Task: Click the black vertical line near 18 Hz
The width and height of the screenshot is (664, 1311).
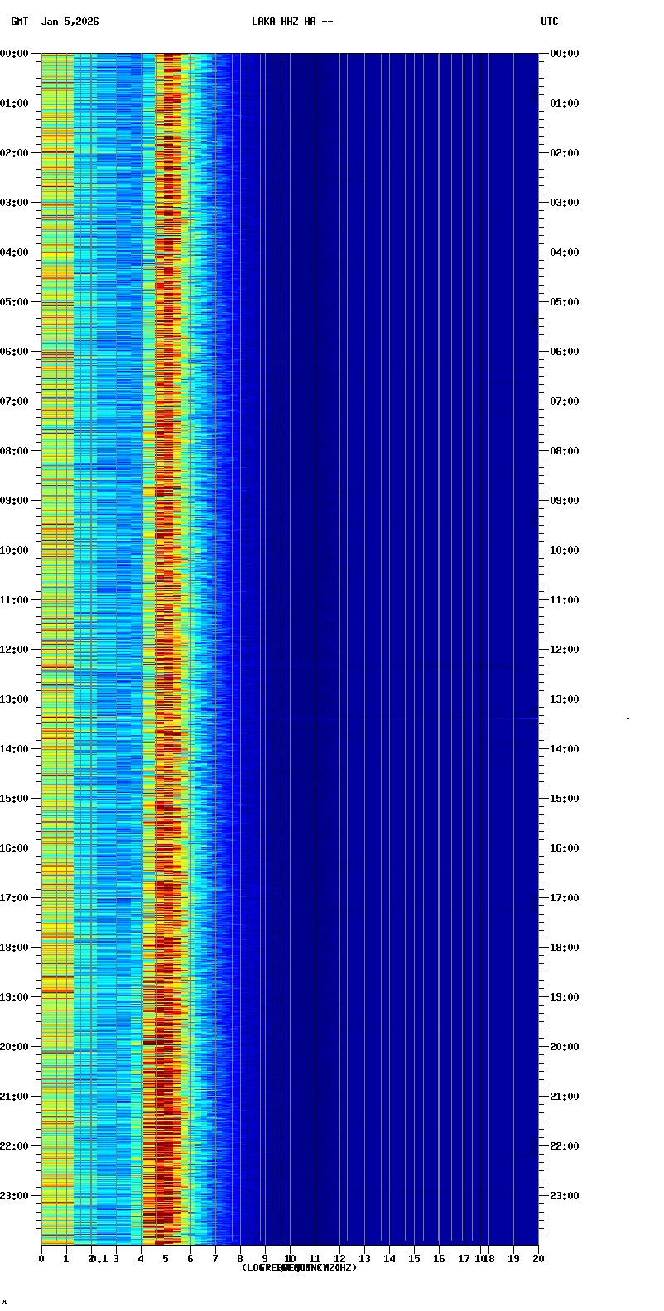Action: pos(481,646)
